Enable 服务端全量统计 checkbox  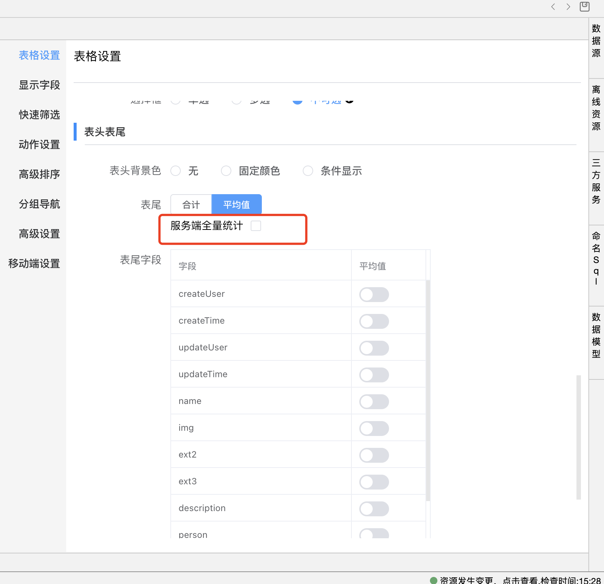click(x=256, y=226)
